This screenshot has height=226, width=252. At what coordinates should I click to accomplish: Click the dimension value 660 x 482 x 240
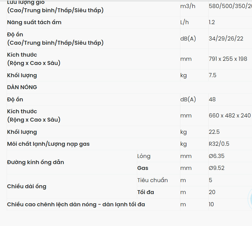229,115
